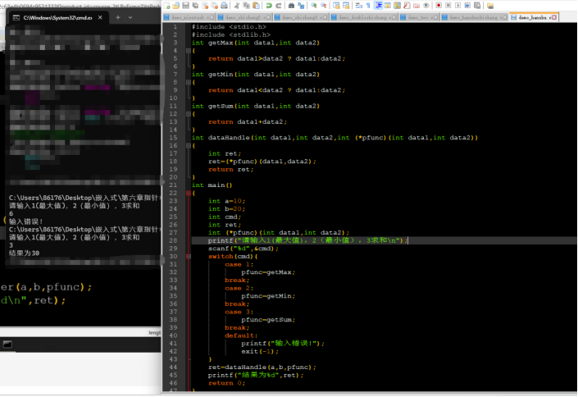Add a new terminal tab with plus
Screen dimensions: 578x397
coord(118,17)
